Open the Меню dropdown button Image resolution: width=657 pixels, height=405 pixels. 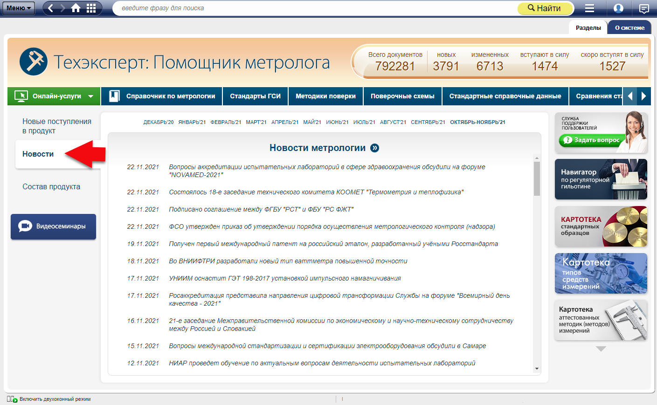pos(19,8)
